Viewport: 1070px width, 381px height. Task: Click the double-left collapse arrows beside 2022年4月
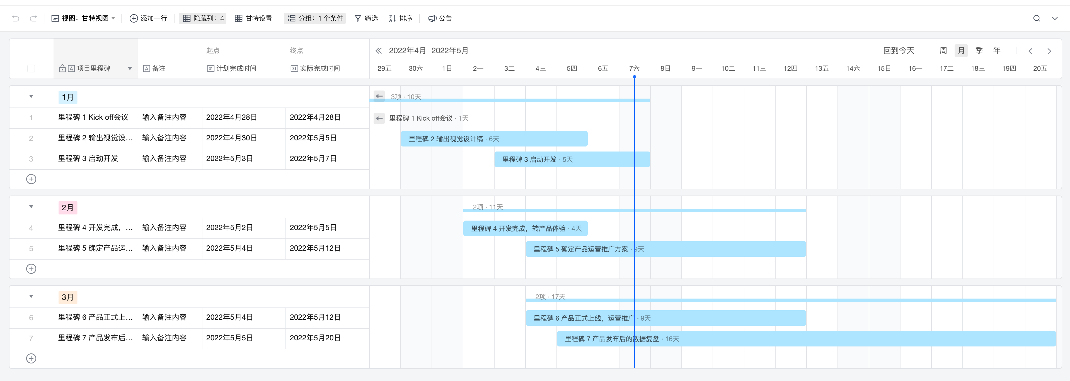(378, 51)
